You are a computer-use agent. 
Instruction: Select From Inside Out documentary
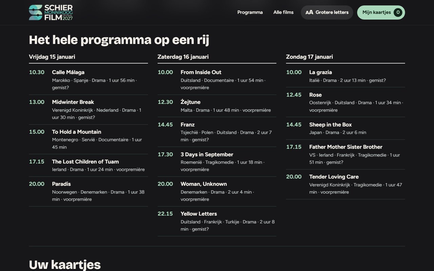201,72
